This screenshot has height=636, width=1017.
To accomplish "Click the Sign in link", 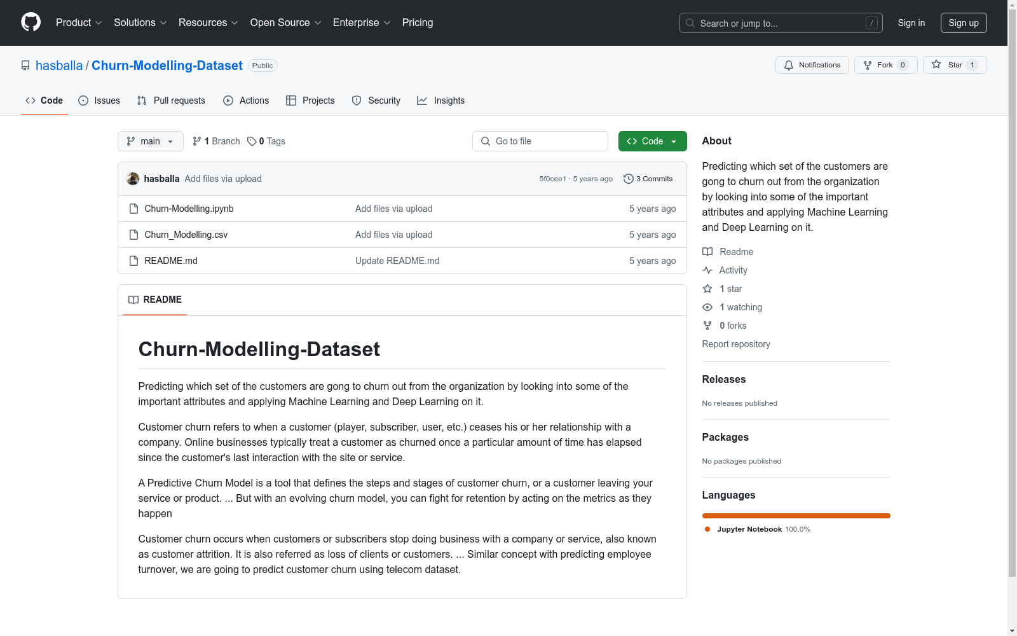I will pos(911,23).
